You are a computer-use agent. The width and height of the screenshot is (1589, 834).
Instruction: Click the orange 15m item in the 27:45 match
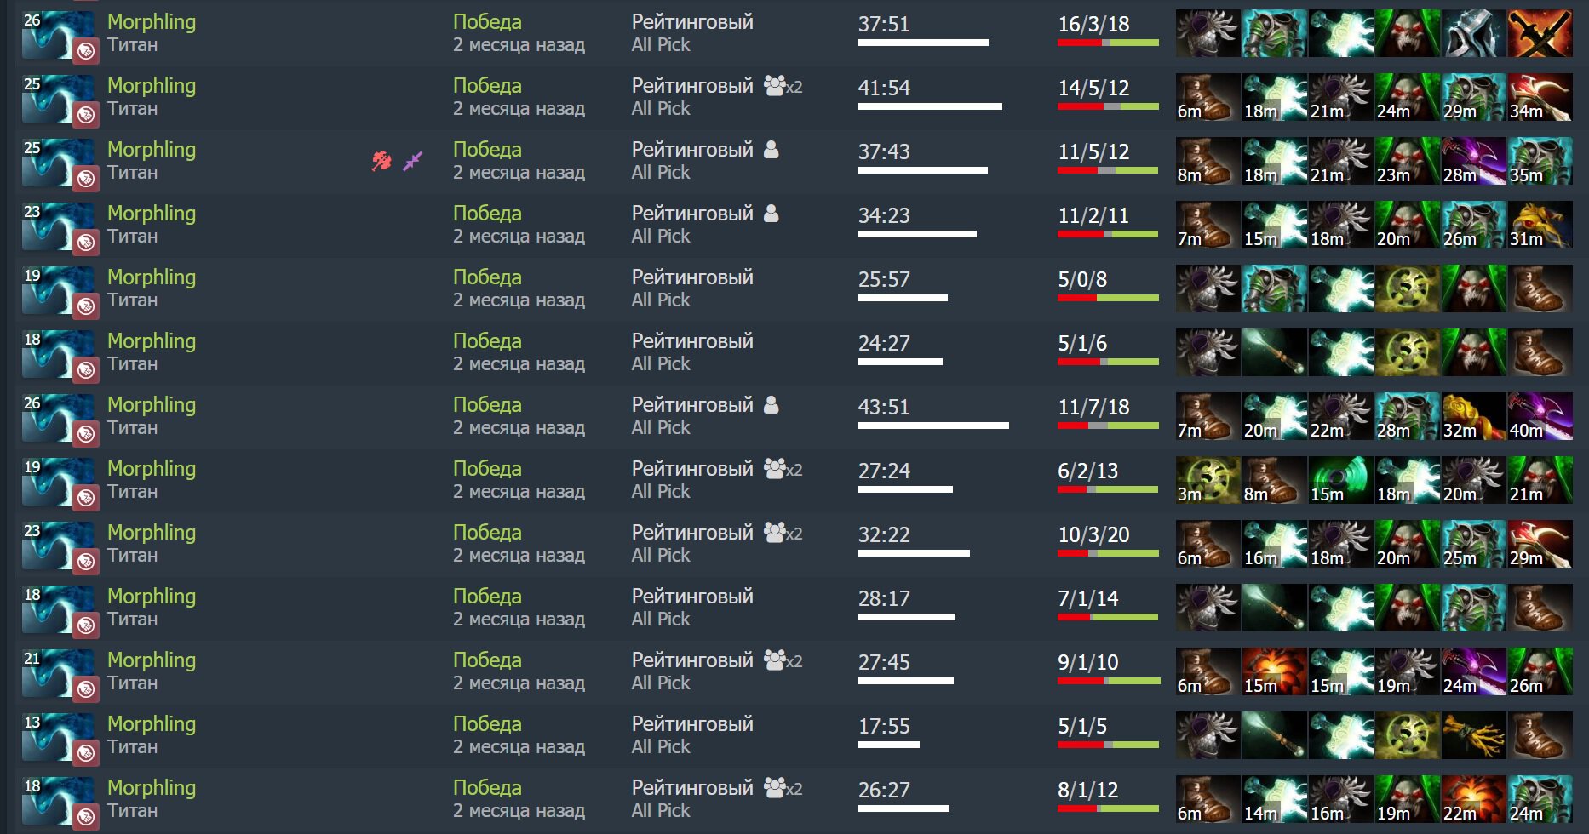1275,671
